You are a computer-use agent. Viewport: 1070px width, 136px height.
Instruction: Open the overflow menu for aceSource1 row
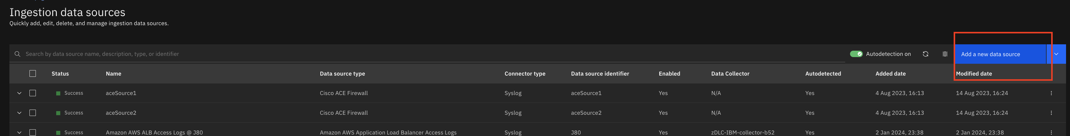[1051, 93]
